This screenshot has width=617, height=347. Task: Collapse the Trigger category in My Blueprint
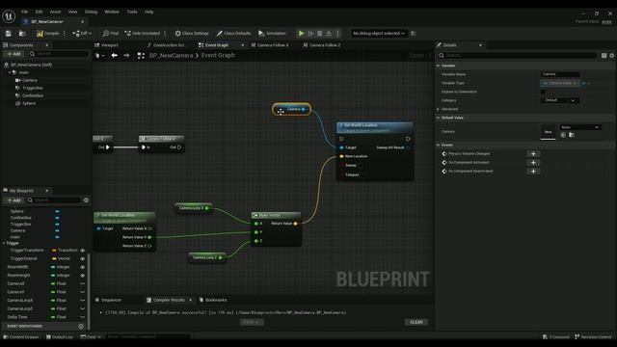tap(4, 243)
